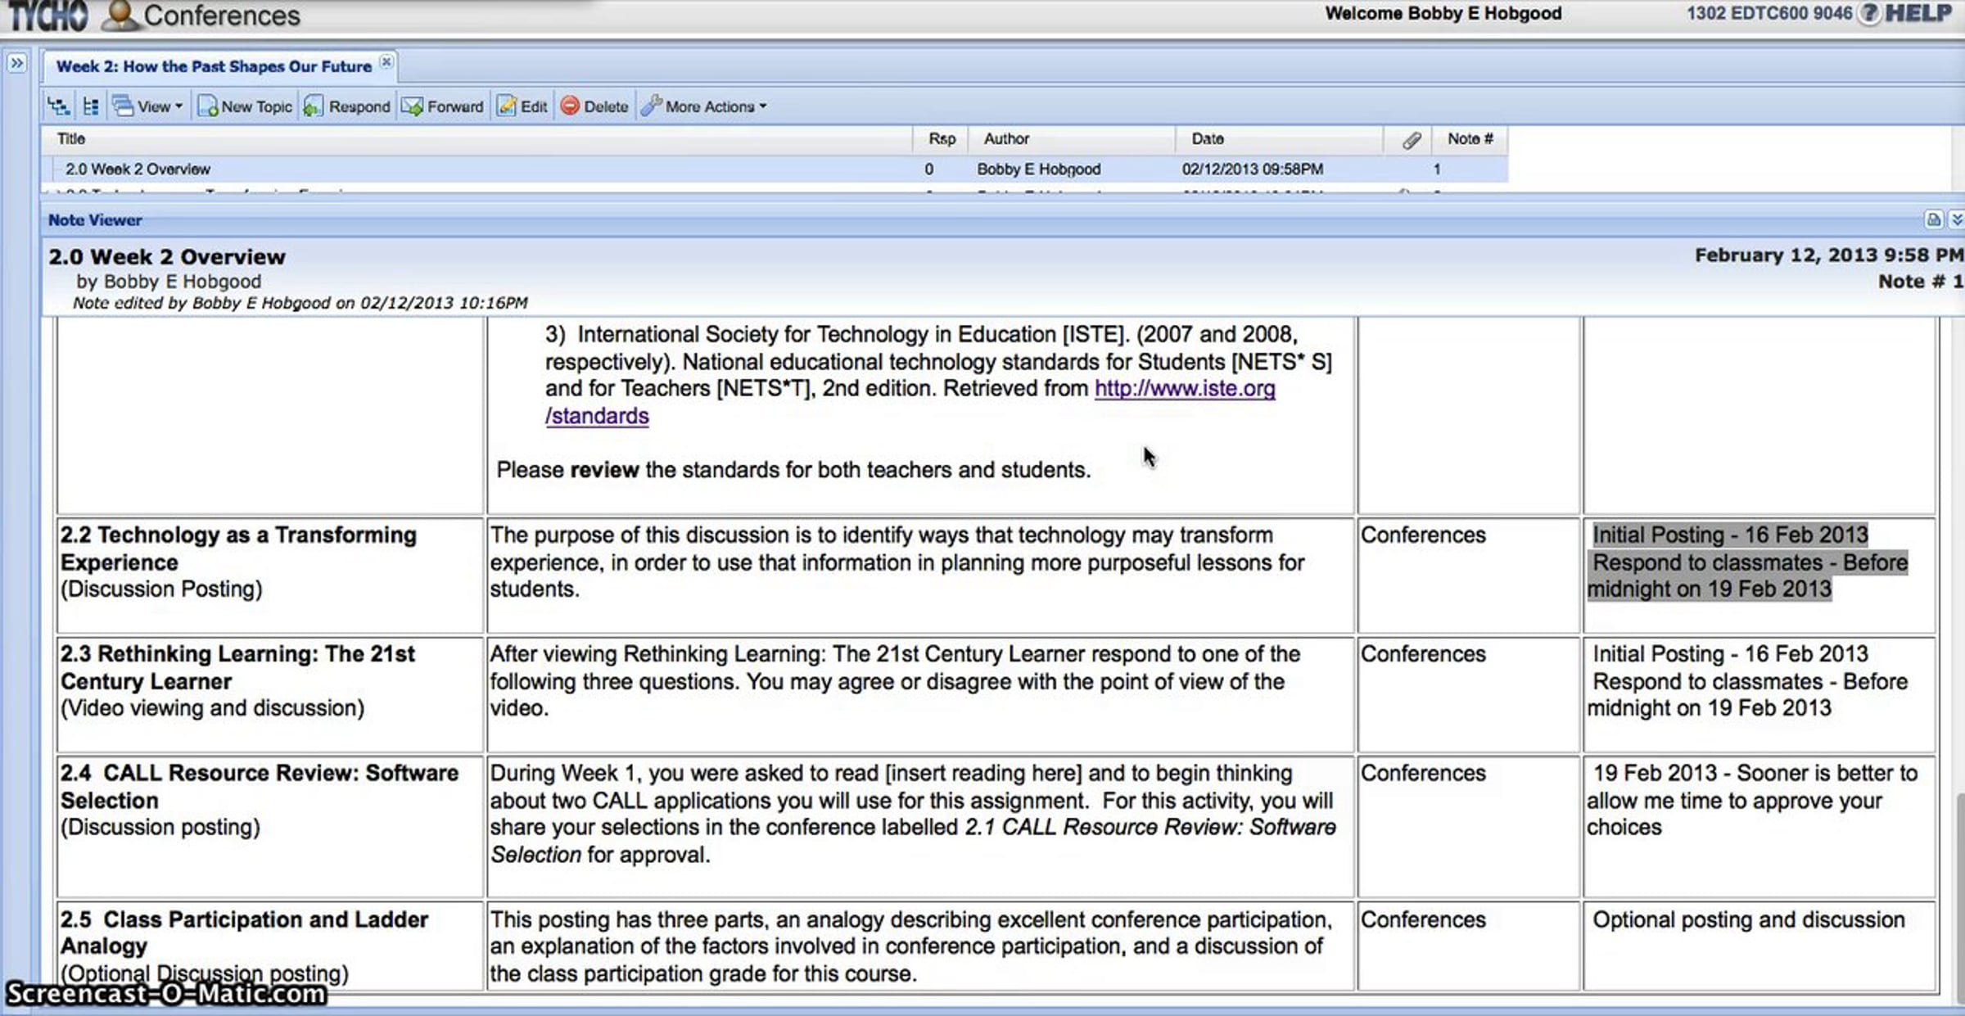Select the 2.0 Week 2 Overview row
Image resolution: width=1965 pixels, height=1016 pixels.
[138, 169]
